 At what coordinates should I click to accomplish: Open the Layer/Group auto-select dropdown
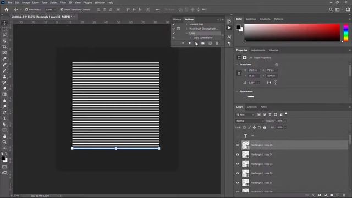coord(50,10)
